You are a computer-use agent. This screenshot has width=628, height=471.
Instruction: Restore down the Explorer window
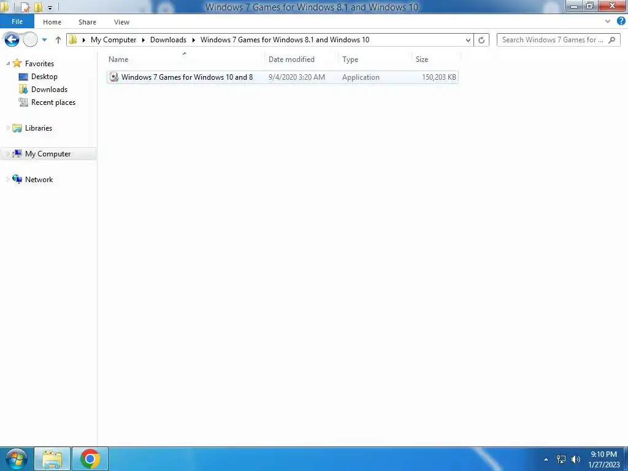pos(590,6)
